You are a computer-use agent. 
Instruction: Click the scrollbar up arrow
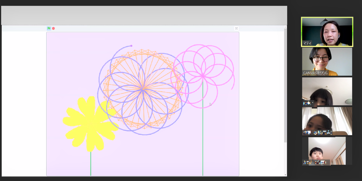tap(285, 27)
